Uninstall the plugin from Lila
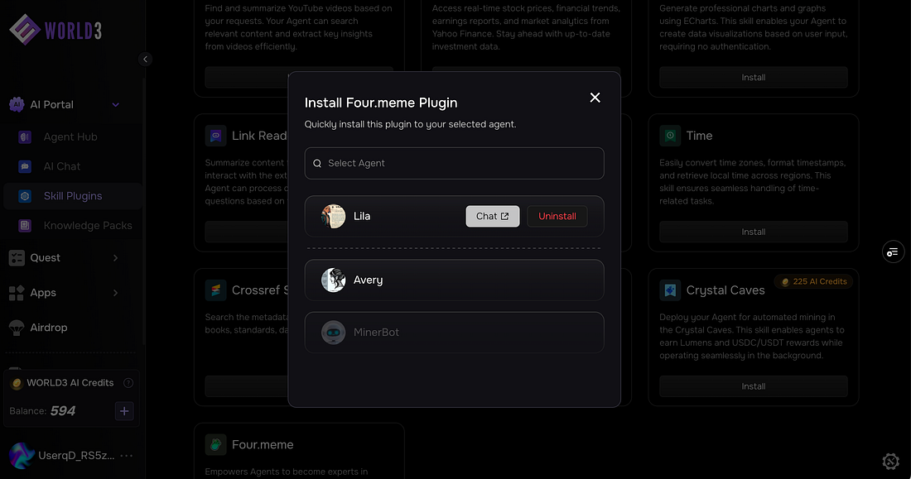The height and width of the screenshot is (479, 911). click(x=557, y=216)
